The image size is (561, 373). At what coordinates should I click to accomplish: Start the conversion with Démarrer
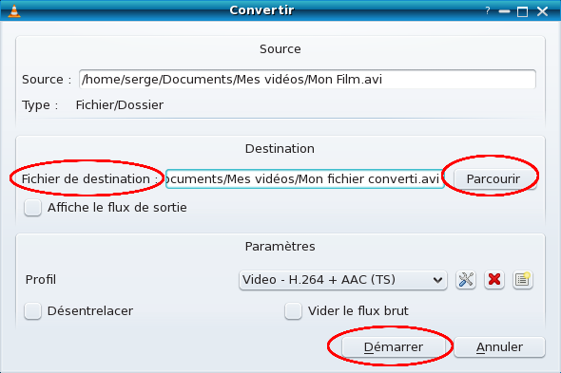tap(394, 347)
